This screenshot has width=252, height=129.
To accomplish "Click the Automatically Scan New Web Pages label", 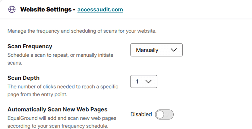I will pyautogui.click(x=57, y=109).
